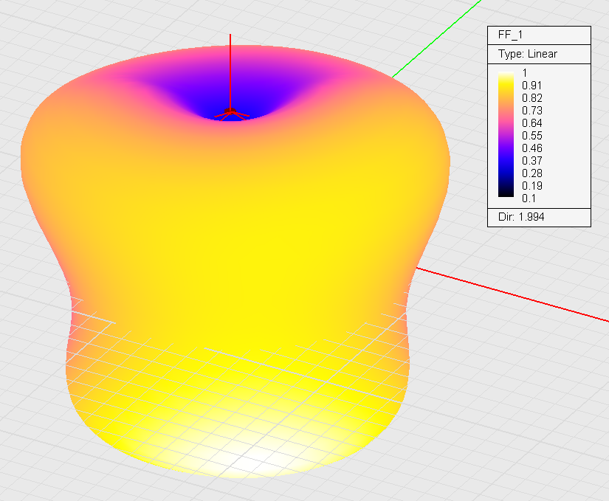Click the Dir: 1.994 directivity readout
This screenshot has height=501, width=609.
pyautogui.click(x=521, y=218)
